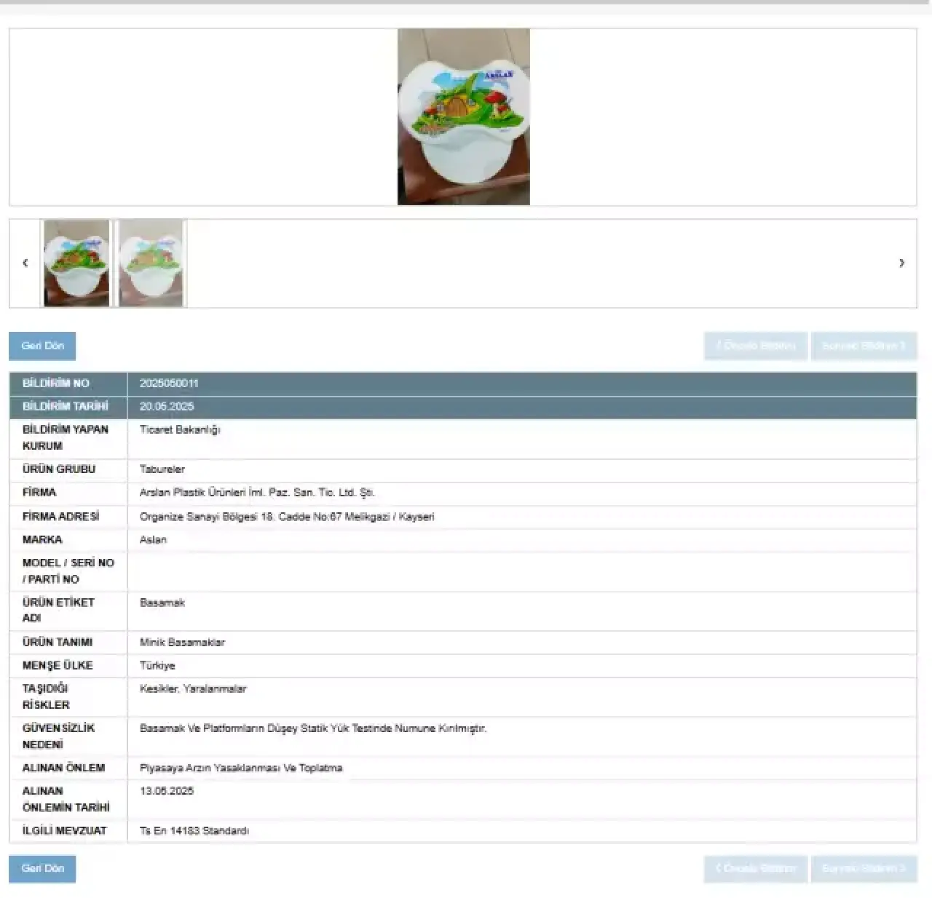This screenshot has height=898, width=932.
Task: Click the bottom Sonraki Bildirim button
Action: coord(864,868)
